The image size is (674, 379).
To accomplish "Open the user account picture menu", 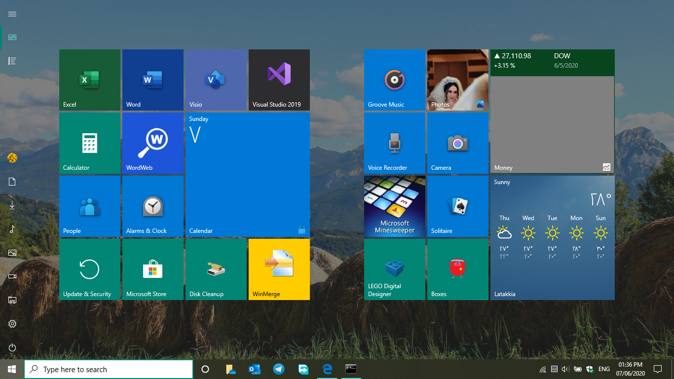I will 12,158.
